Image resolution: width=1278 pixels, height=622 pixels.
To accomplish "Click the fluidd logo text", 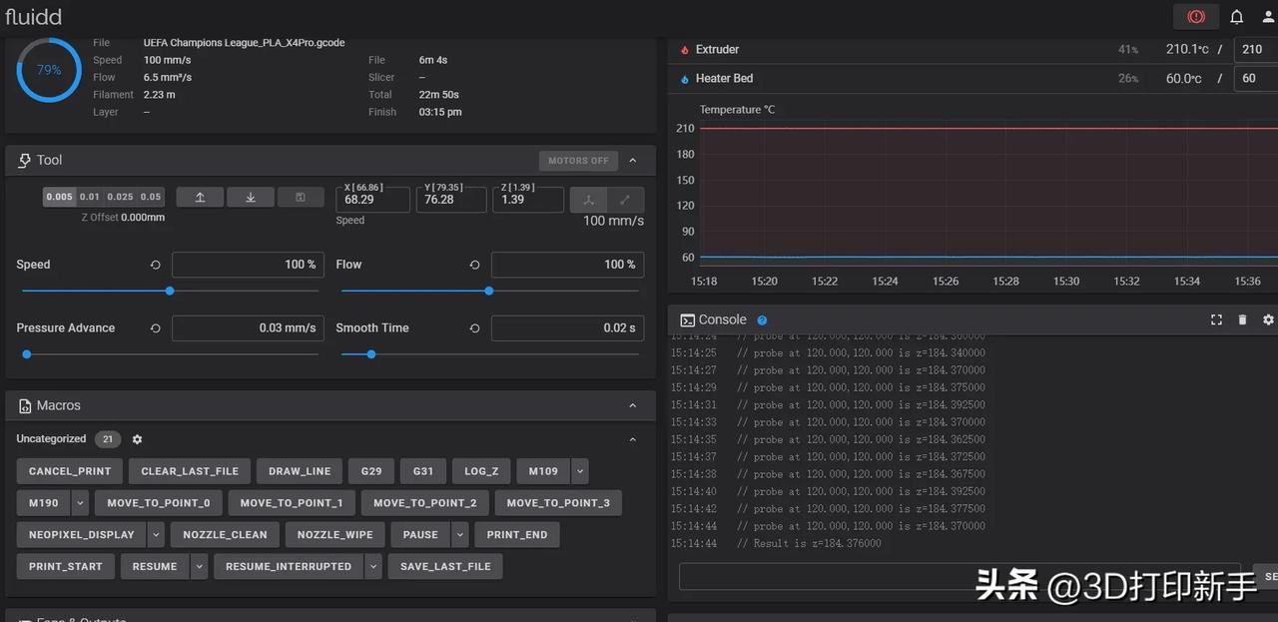I will coord(33,17).
